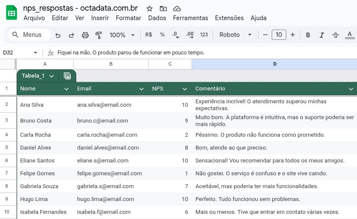357x219 pixels.
Task: Click the undo arrow icon
Action: [58, 35]
